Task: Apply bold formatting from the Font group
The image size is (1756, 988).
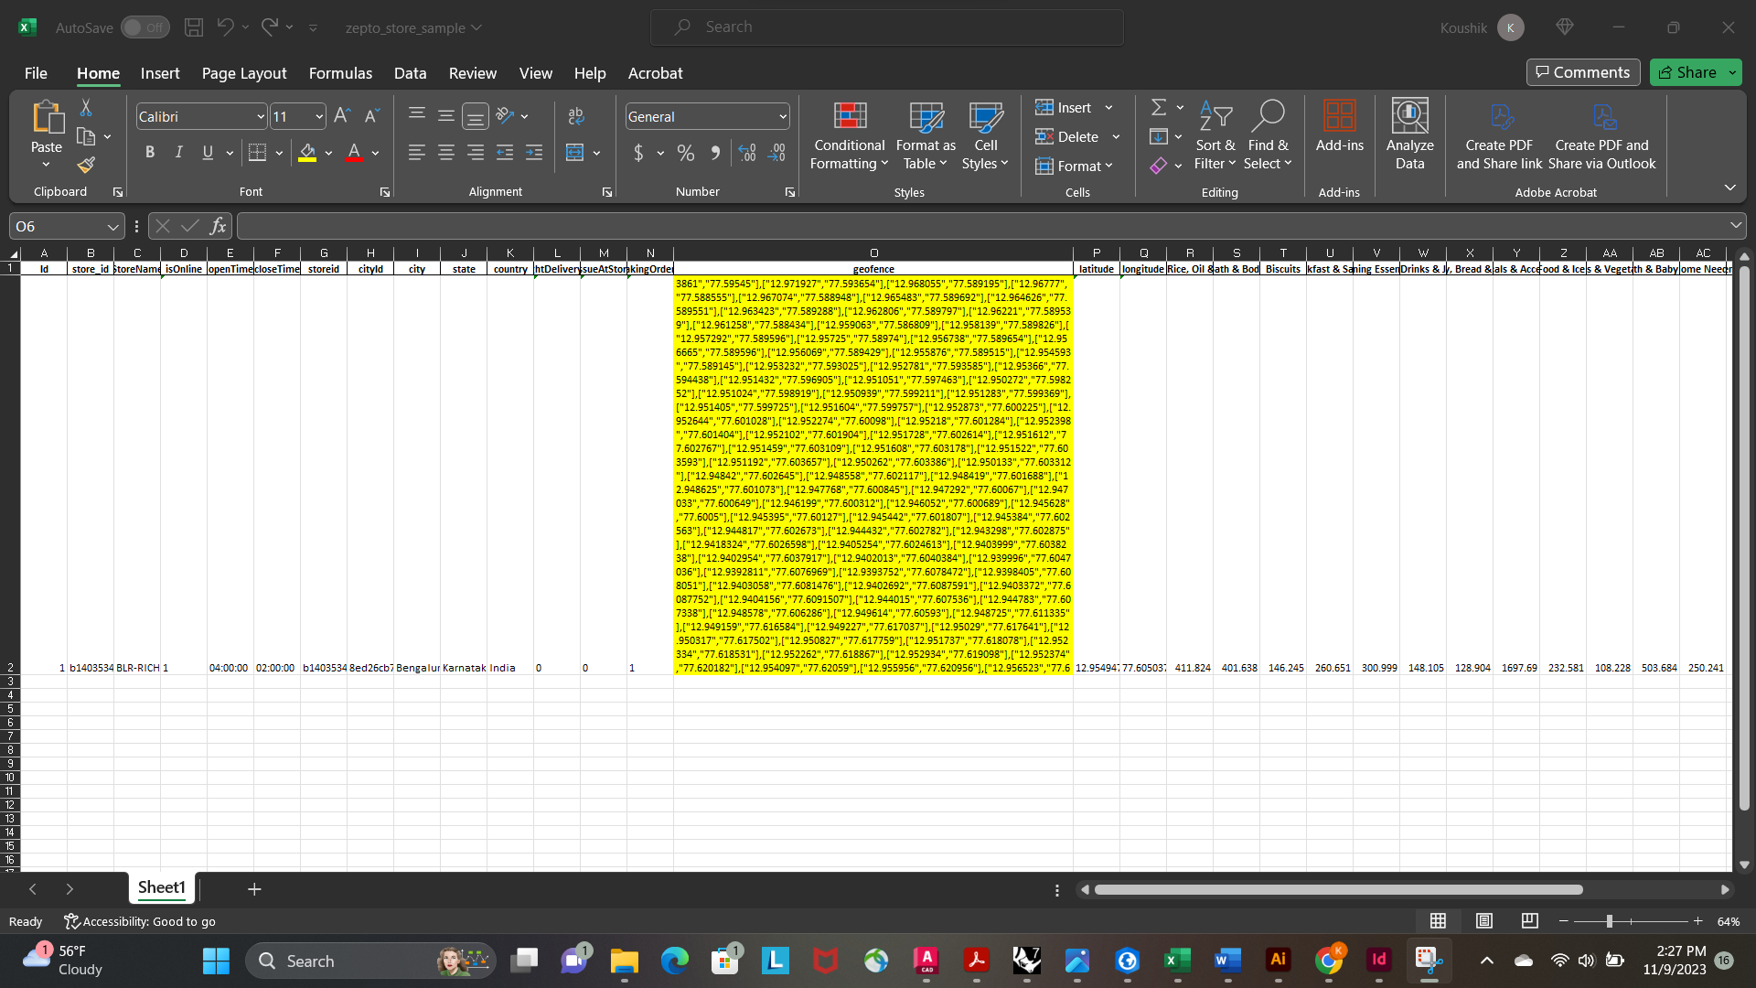Action: click(x=150, y=152)
